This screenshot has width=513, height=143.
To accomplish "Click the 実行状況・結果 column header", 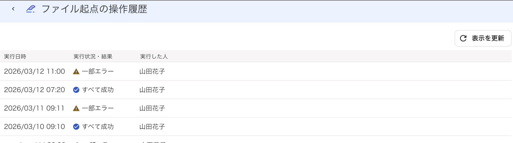I will 93,57.
